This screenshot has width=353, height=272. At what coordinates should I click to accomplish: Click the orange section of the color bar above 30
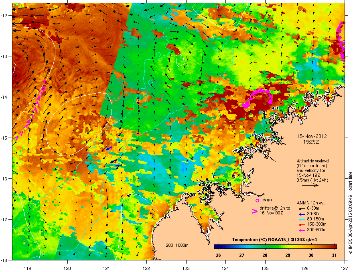(311, 247)
